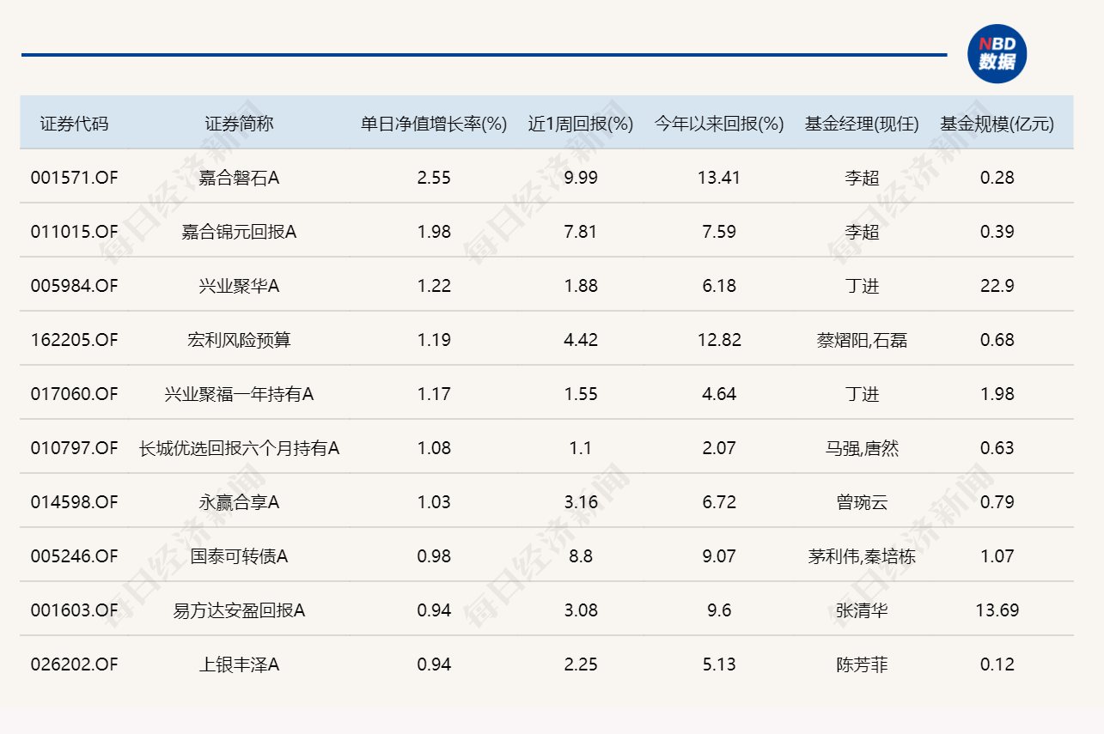Click fund manager 丁进 for 兴业聚福一年持有A
The height and width of the screenshot is (734, 1104).
point(863,394)
